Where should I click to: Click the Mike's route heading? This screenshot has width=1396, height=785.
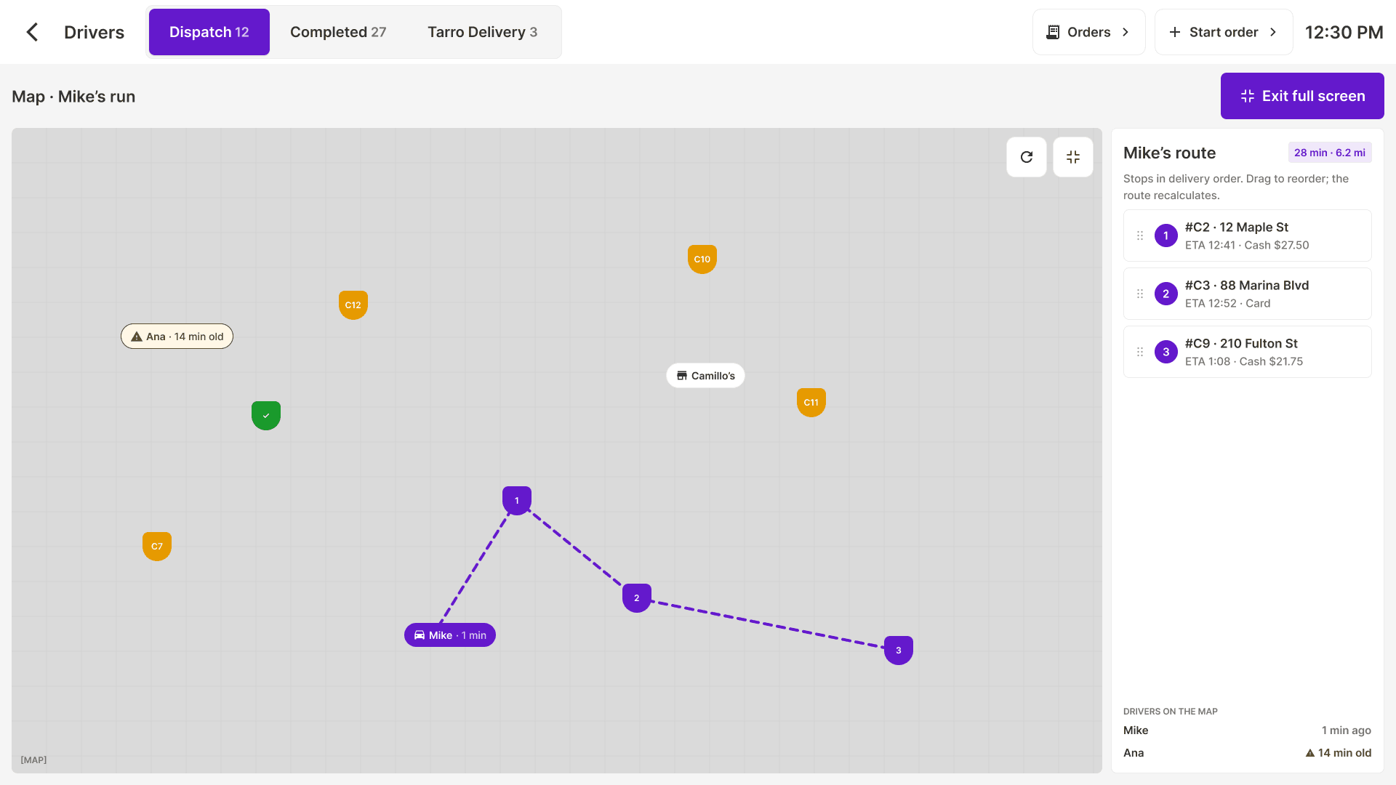1169,153
